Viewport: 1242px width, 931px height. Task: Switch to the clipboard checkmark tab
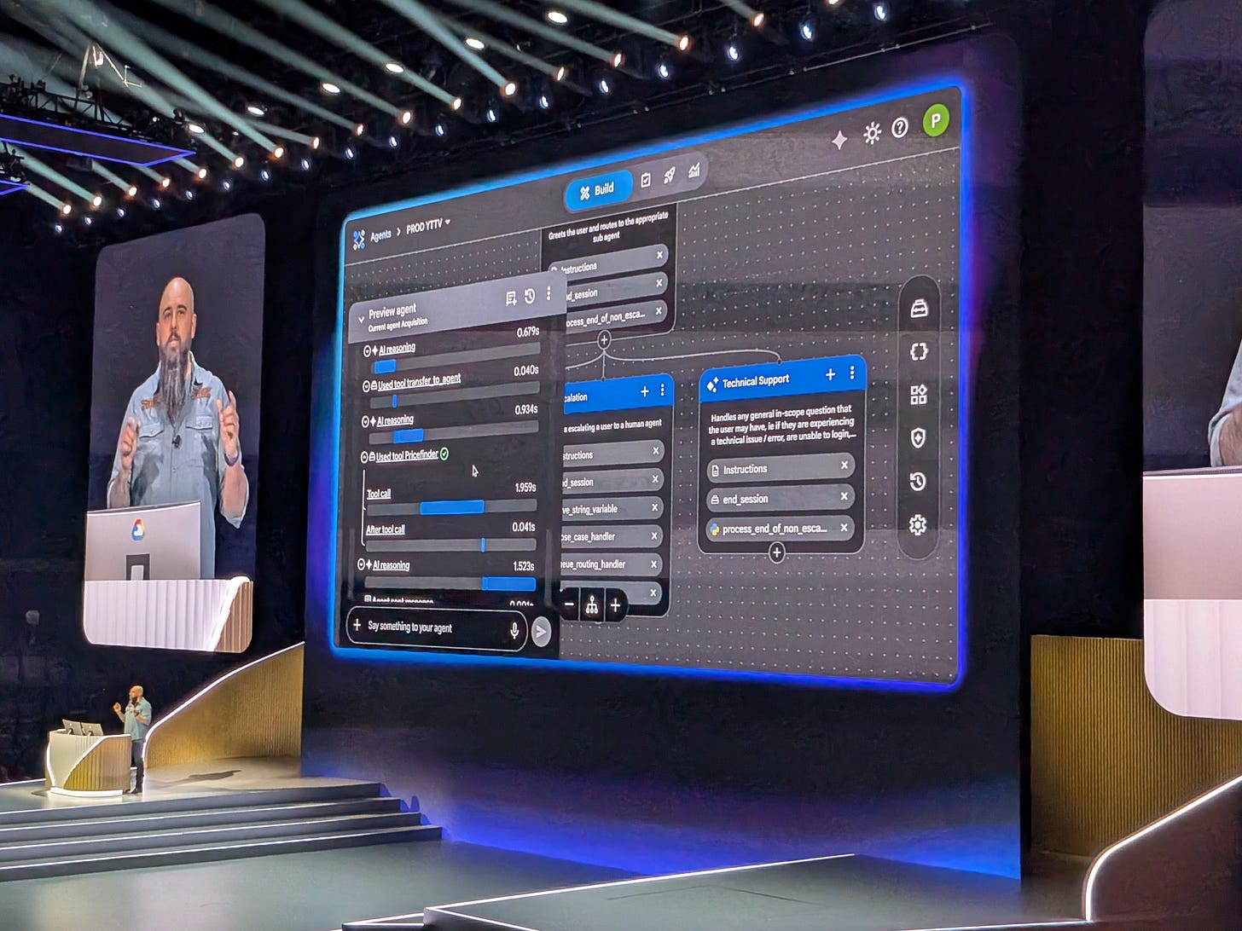[646, 179]
